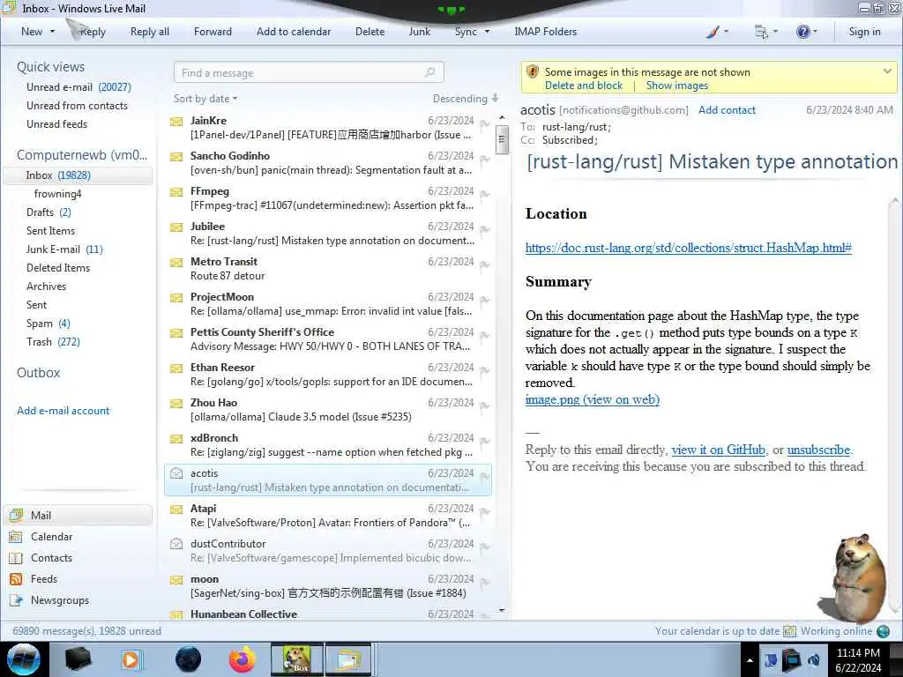903x677 pixels.
Task: Click the search magnifier icon
Action: pos(430,72)
